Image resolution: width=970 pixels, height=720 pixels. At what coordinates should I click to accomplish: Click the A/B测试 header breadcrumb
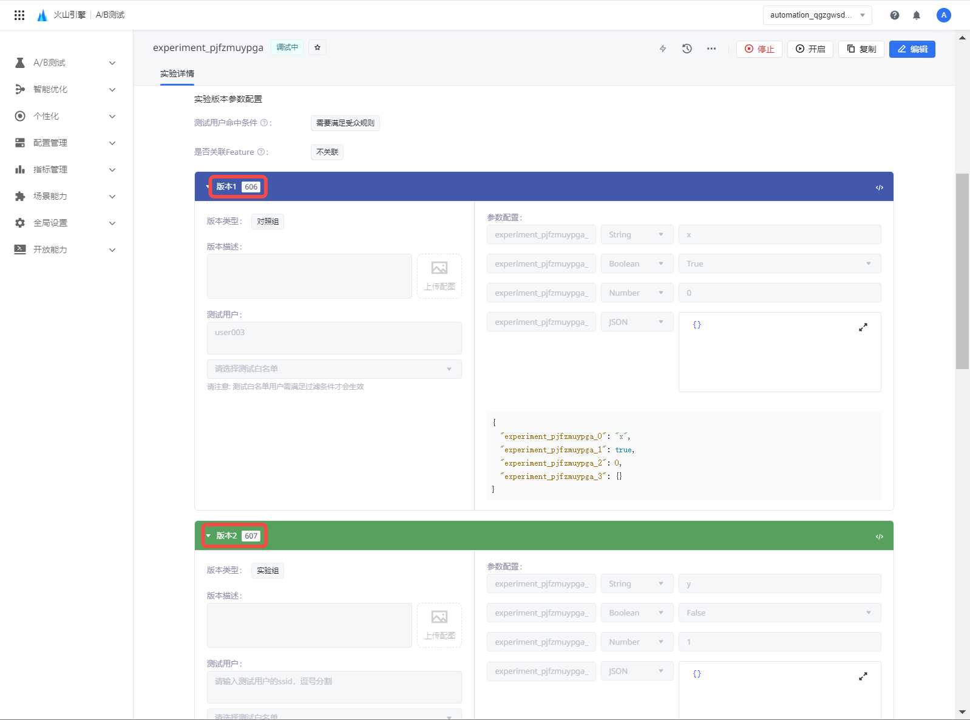(x=110, y=15)
